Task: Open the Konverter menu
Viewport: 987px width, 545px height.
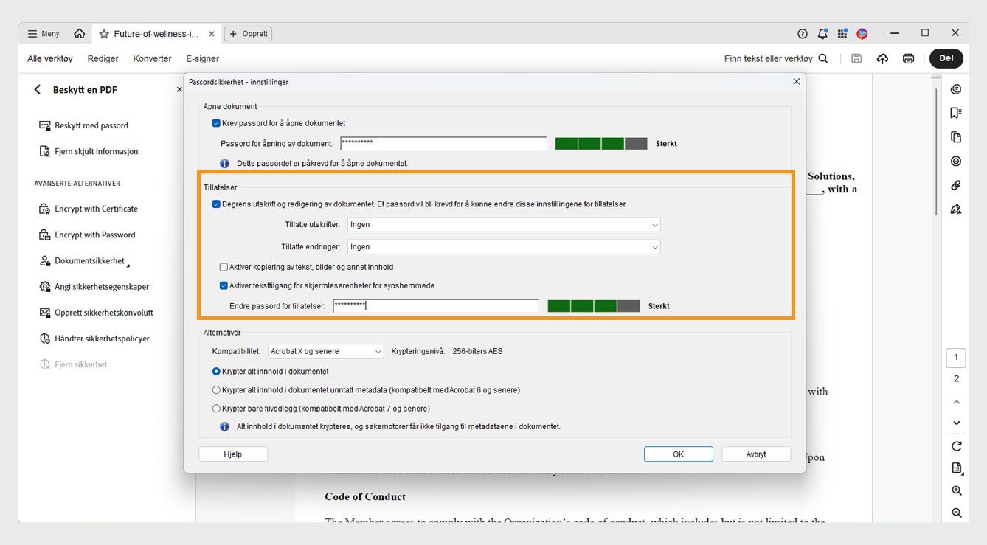Action: pyautogui.click(x=152, y=59)
